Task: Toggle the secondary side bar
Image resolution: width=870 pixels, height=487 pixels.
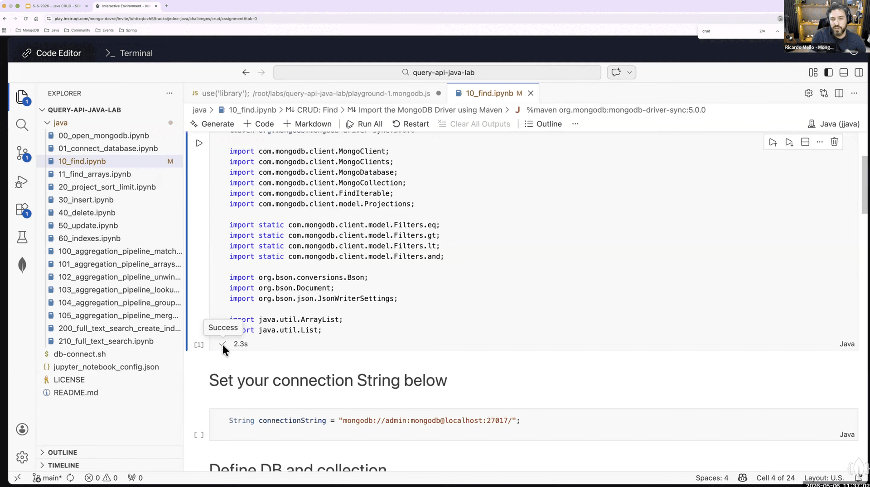Action: [859, 72]
